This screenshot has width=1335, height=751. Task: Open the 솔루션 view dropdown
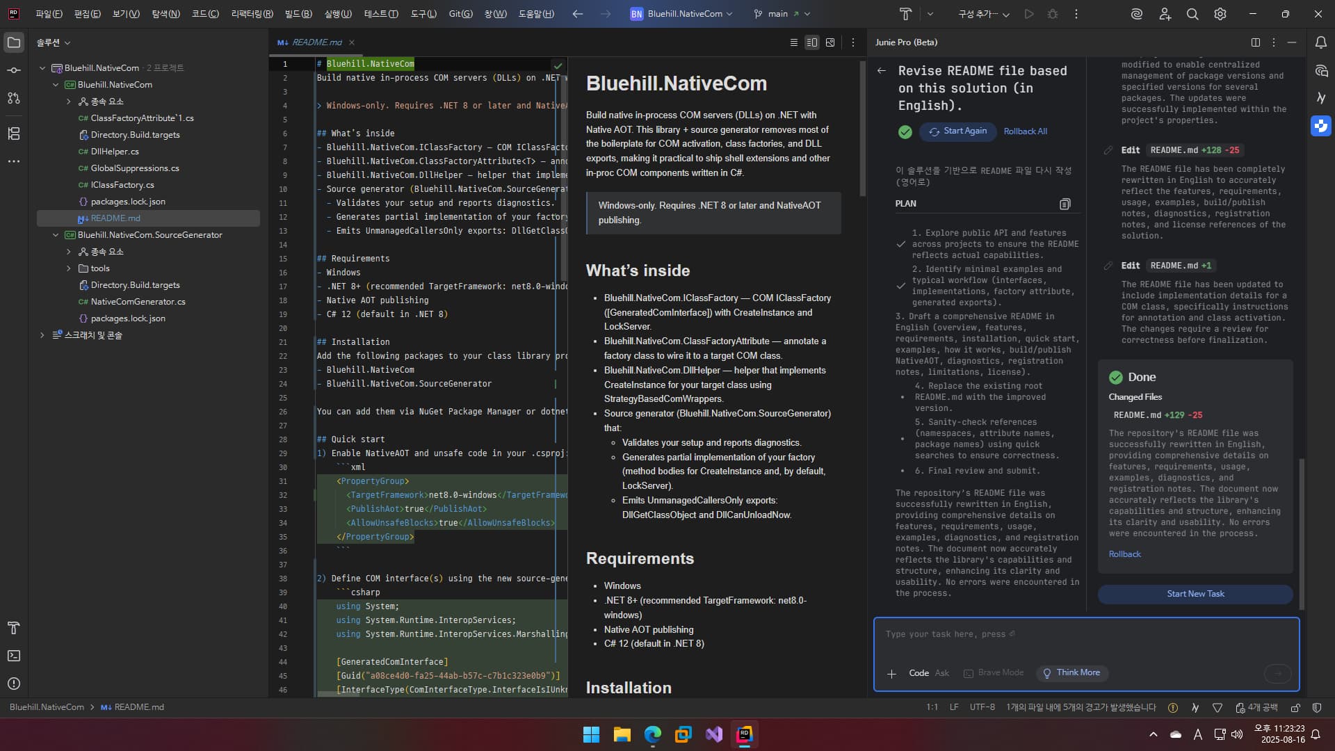(54, 42)
